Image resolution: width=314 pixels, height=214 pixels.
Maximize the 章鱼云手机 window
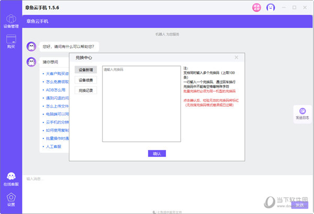pyautogui.click(x=294, y=8)
